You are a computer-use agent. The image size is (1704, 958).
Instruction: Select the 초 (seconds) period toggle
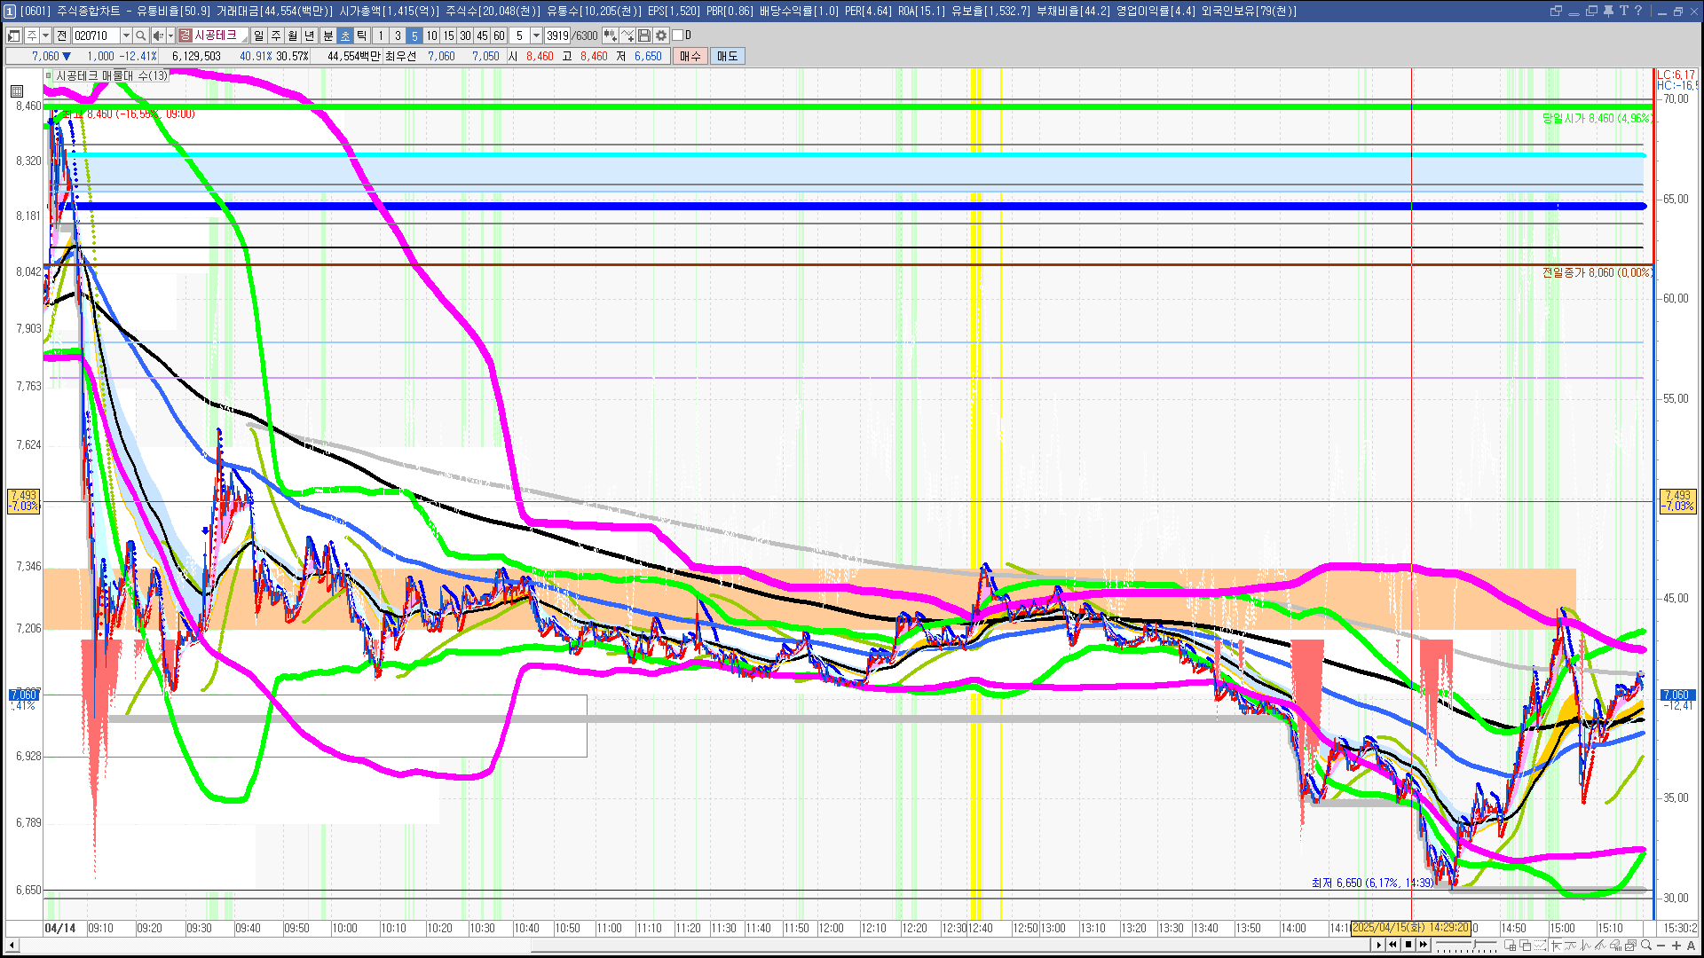point(345,35)
